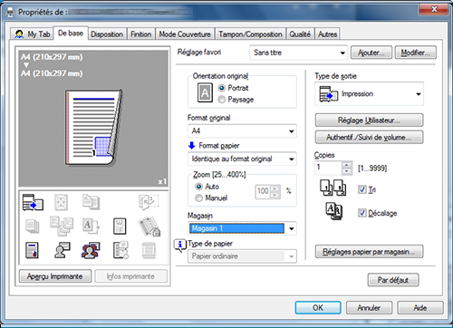Click the offset pages icon beside Décalage
The width and height of the screenshot is (453, 328).
pyautogui.click(x=334, y=211)
